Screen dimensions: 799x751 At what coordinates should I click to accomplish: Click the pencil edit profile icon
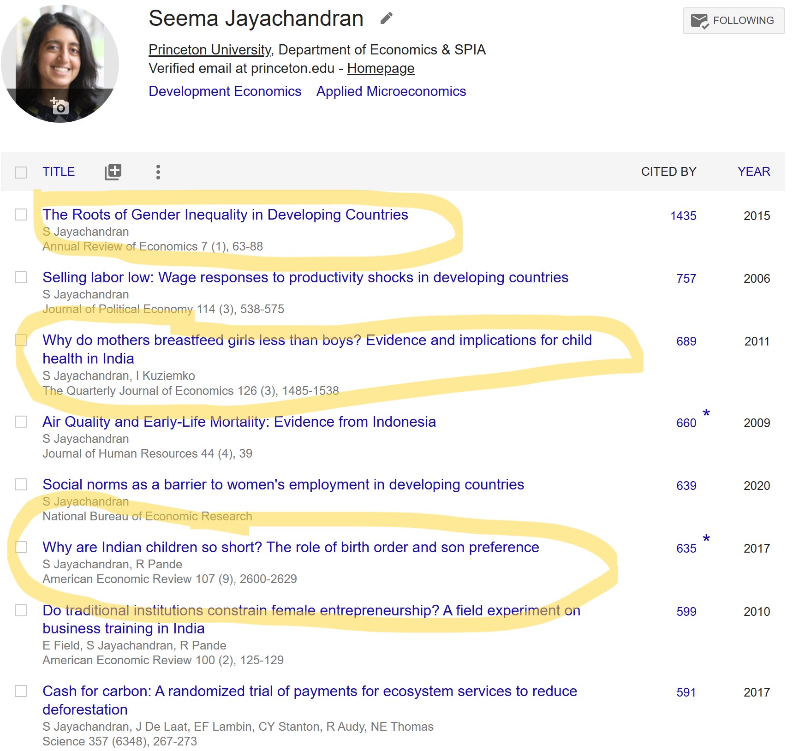[x=386, y=18]
